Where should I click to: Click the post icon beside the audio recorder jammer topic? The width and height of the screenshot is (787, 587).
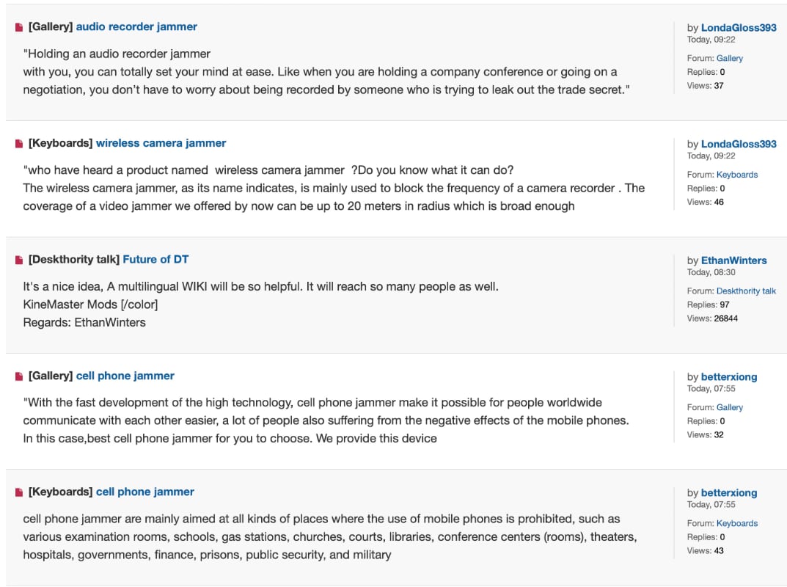point(18,26)
